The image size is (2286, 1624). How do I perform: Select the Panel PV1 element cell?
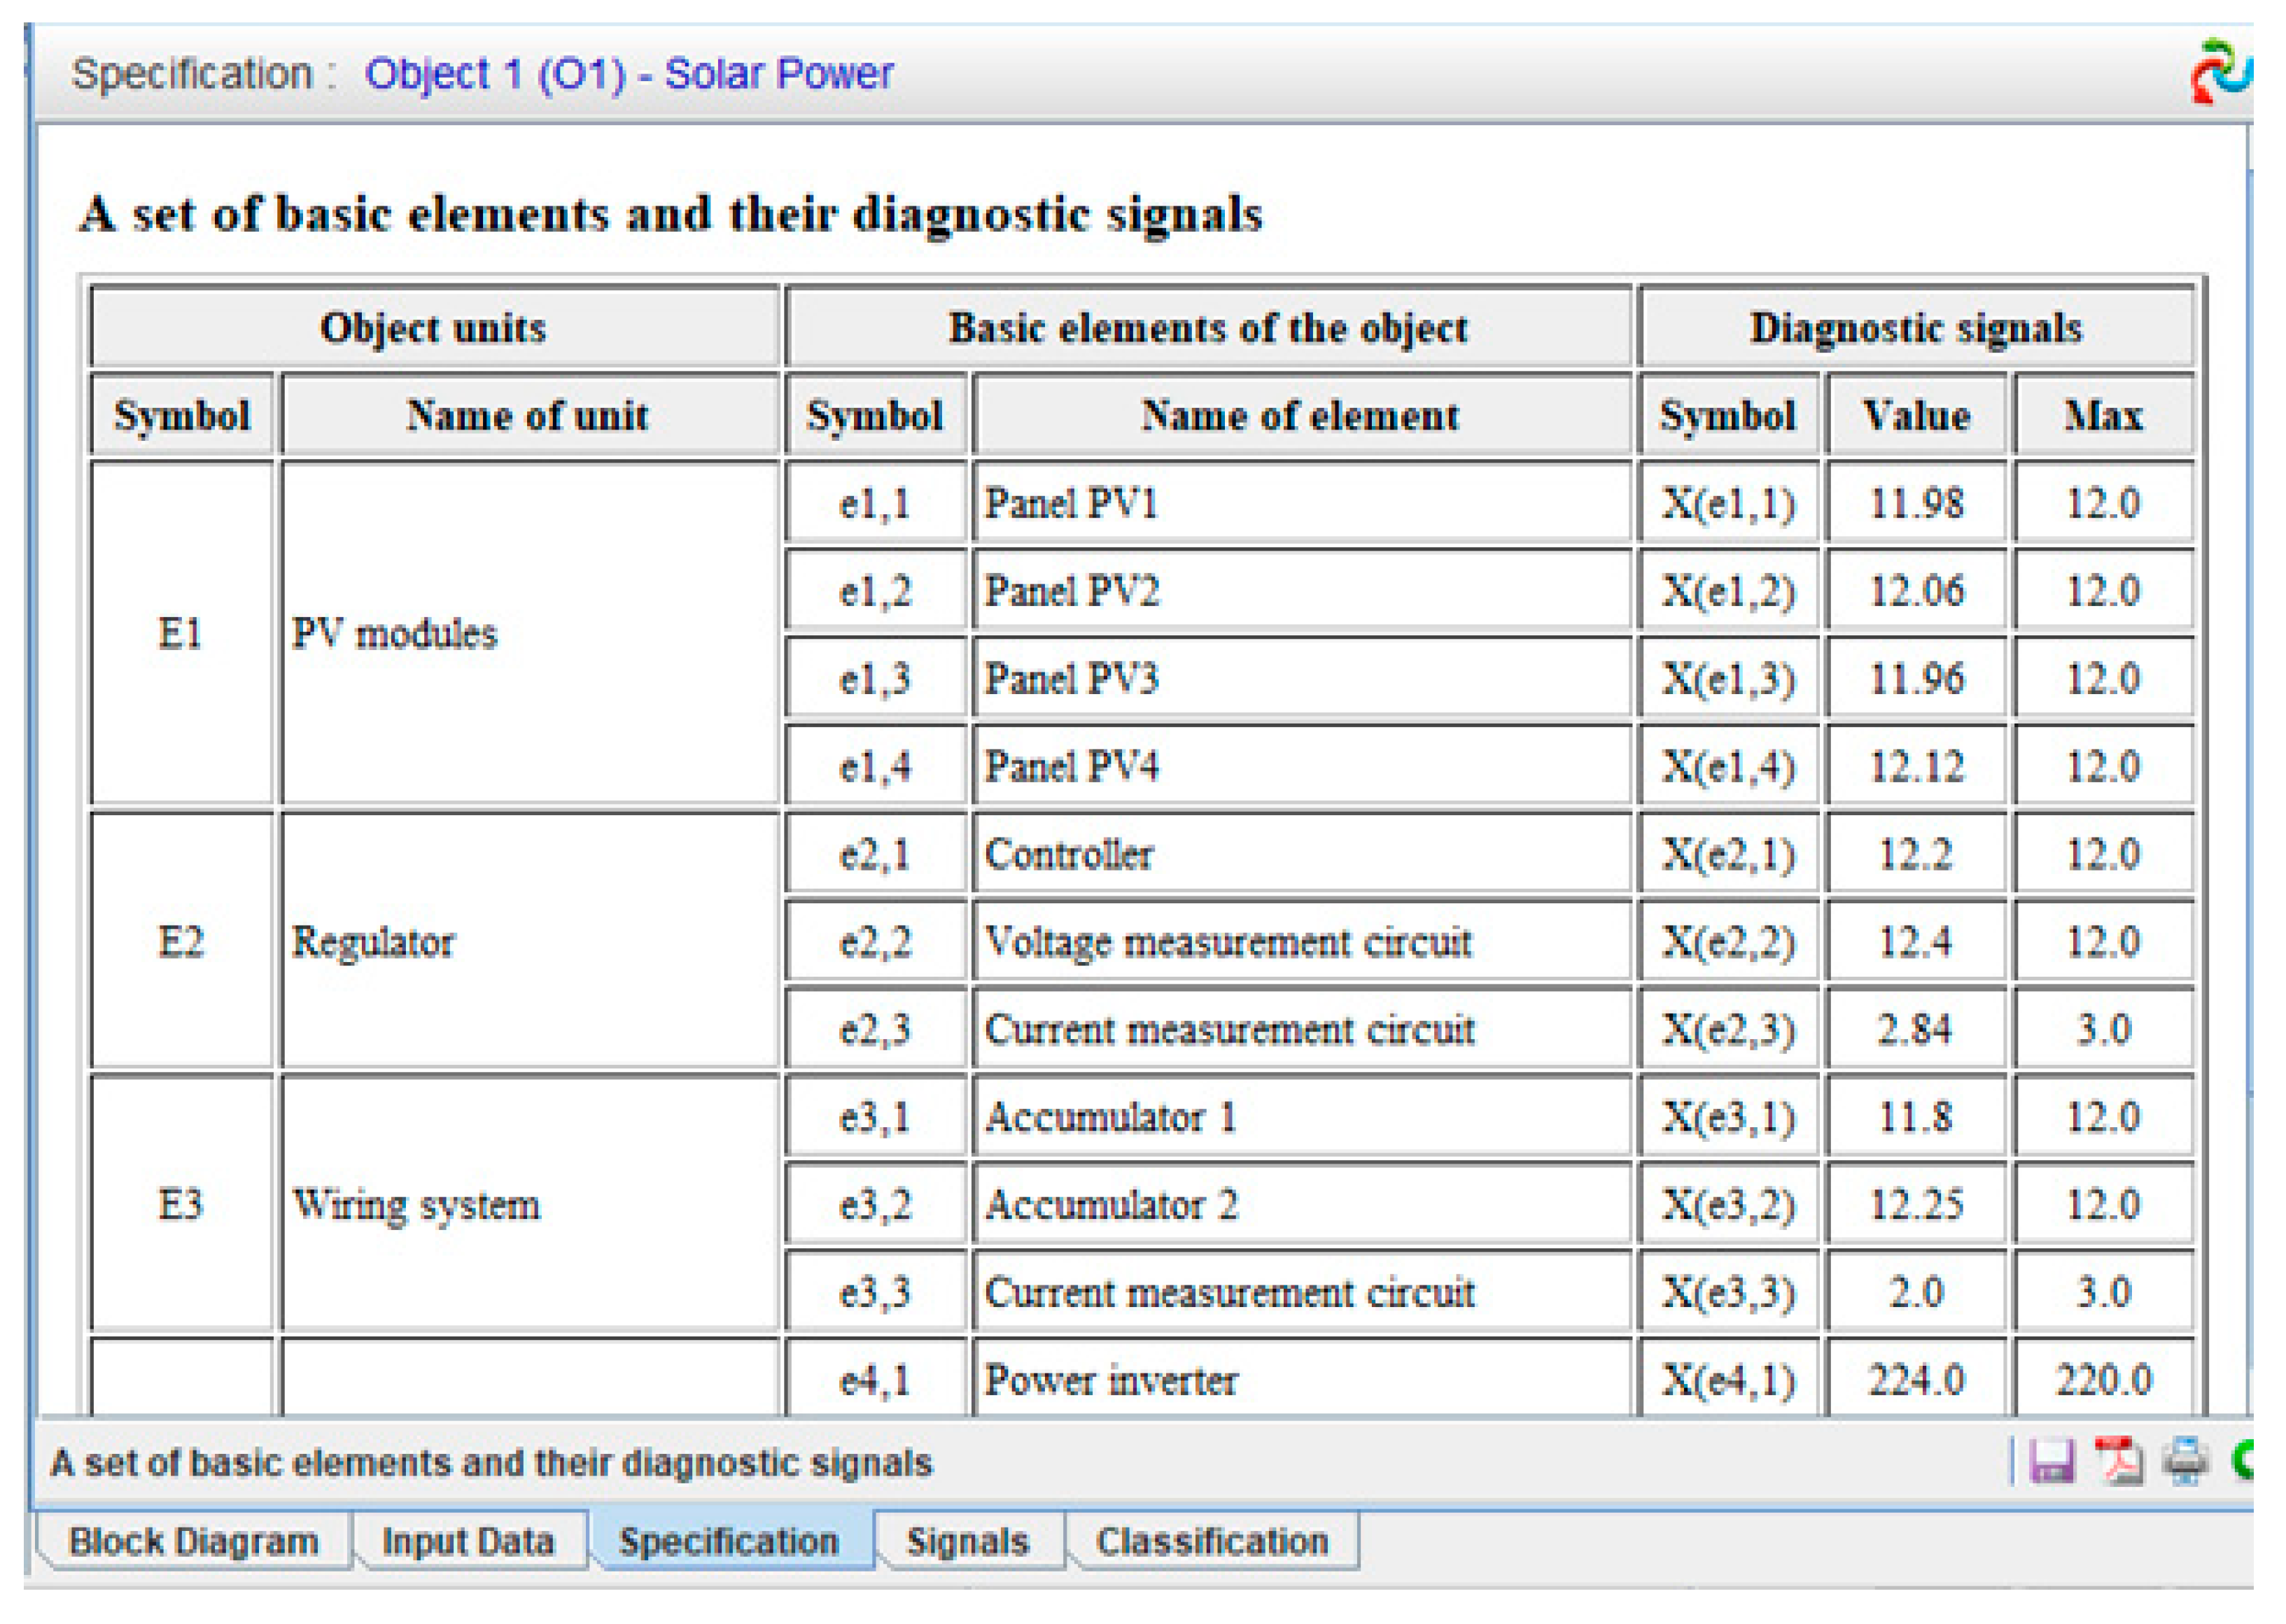[x=1300, y=503]
